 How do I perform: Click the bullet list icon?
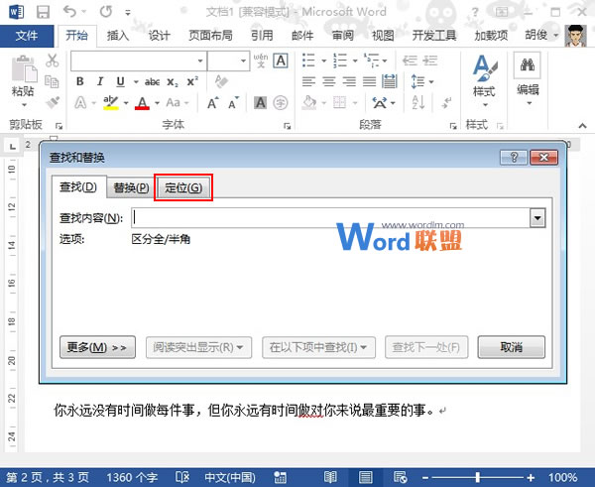click(308, 61)
